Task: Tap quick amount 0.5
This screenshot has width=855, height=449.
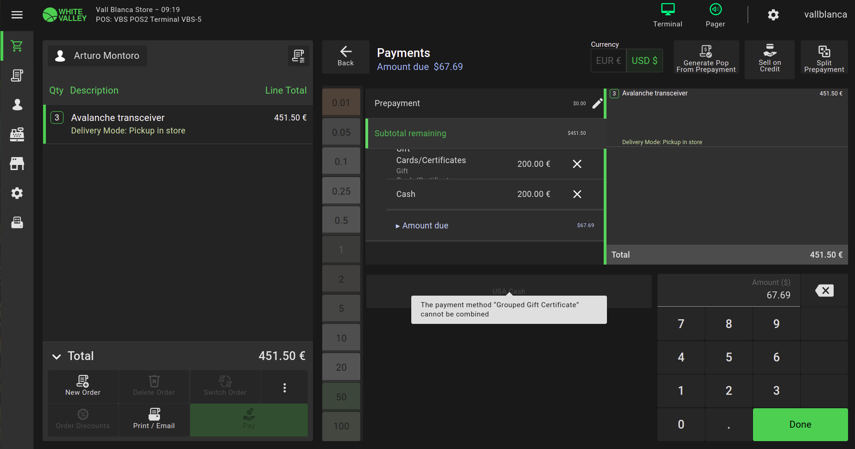Action: tap(341, 221)
